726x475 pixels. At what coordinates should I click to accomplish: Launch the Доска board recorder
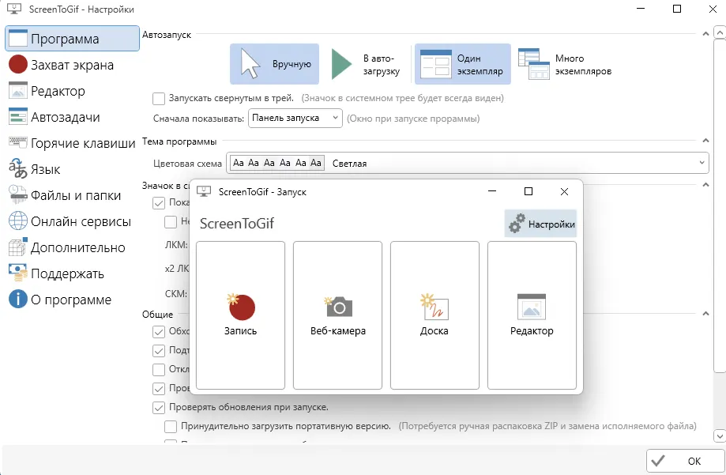[434, 315]
